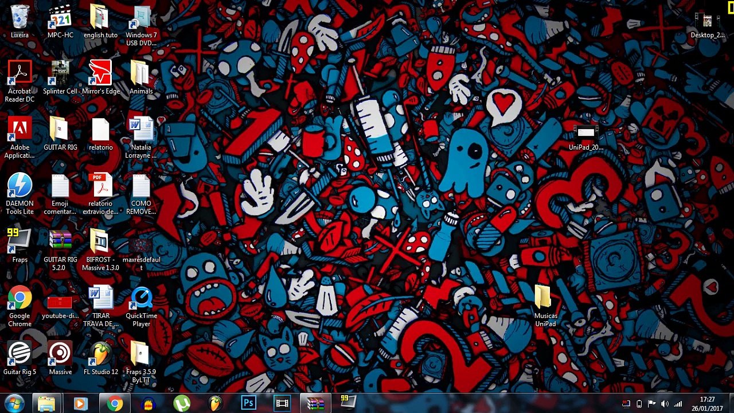Launch Audacity from the taskbar

(148, 404)
